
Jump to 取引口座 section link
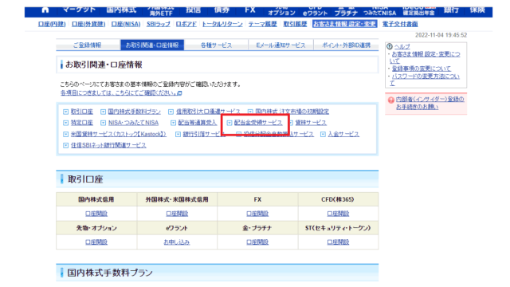(81, 112)
